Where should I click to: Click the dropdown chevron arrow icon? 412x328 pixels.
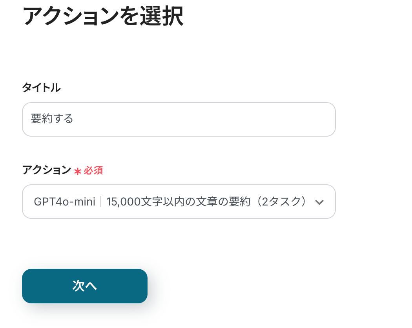[319, 202]
